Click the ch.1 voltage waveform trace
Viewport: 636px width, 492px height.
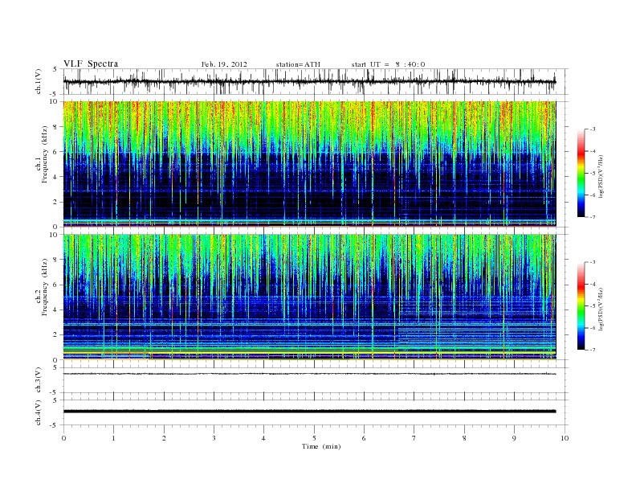309,81
